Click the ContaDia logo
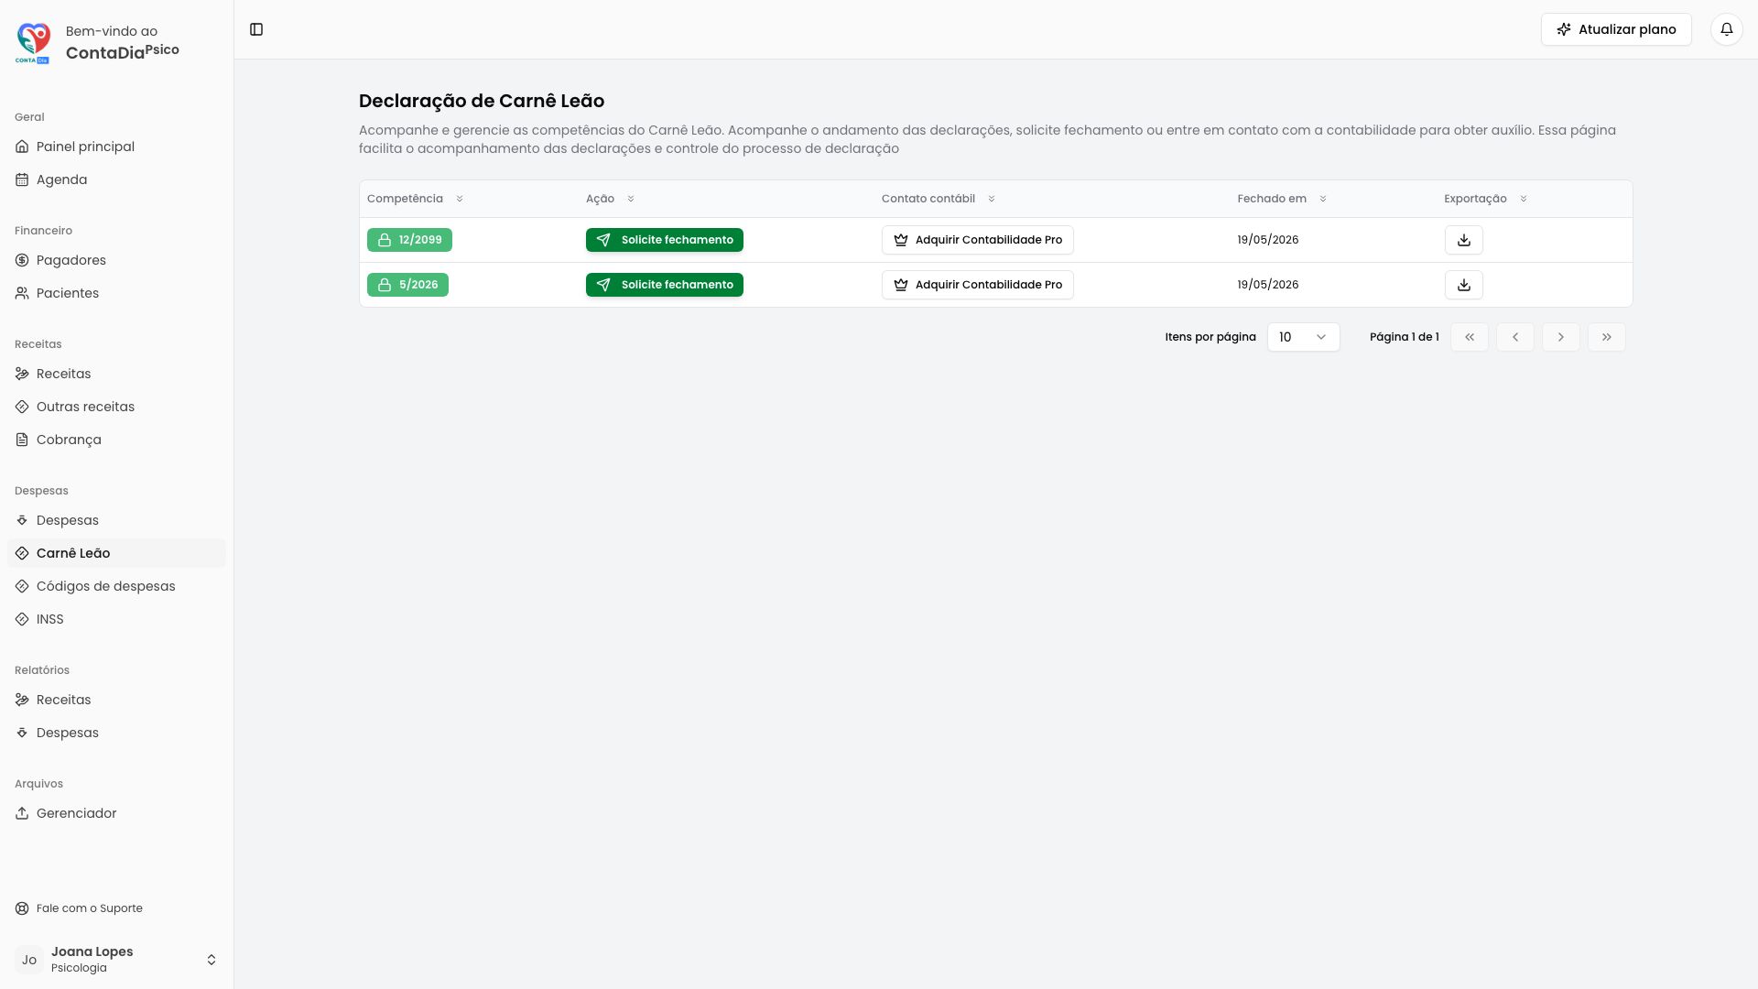The height and width of the screenshot is (989, 1758). [x=34, y=43]
